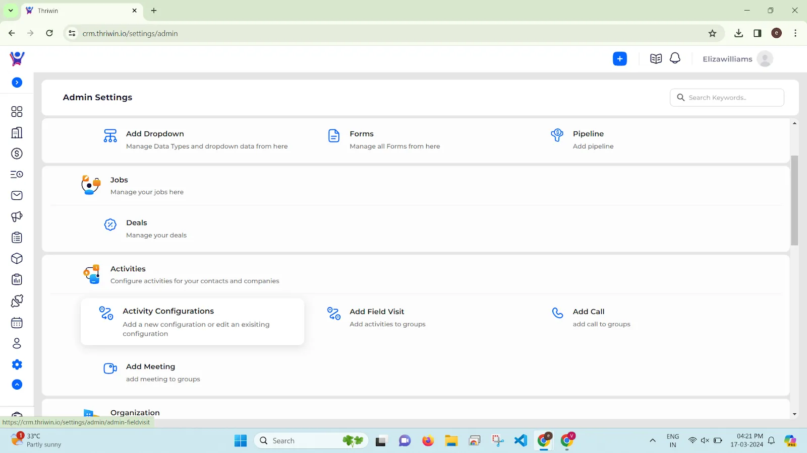Reload the page in the browser

point(49,33)
